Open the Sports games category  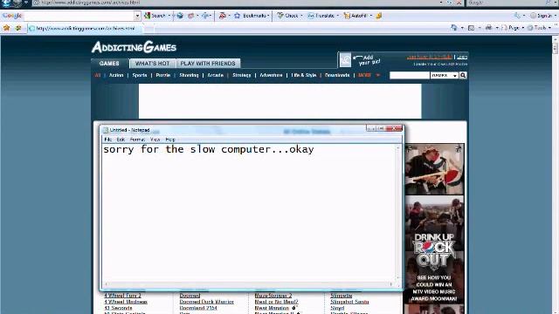tap(140, 75)
